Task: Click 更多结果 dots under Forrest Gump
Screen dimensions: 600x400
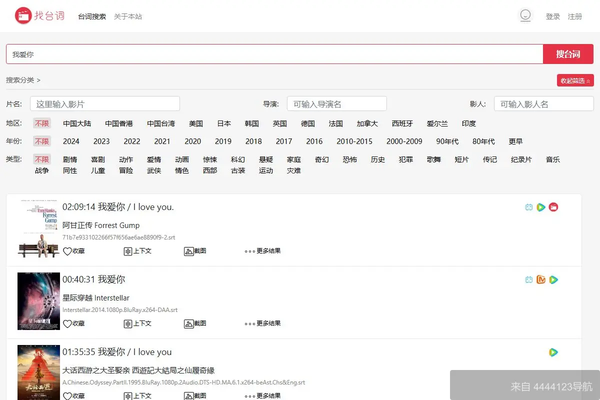Action: [x=250, y=251]
